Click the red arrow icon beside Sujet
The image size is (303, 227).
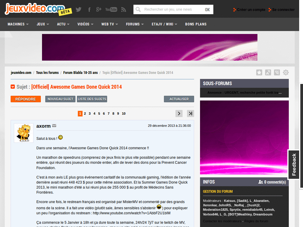(x=13, y=87)
